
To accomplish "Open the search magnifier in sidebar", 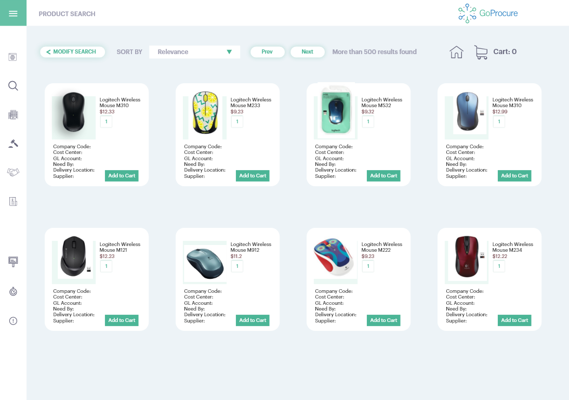I will point(13,86).
